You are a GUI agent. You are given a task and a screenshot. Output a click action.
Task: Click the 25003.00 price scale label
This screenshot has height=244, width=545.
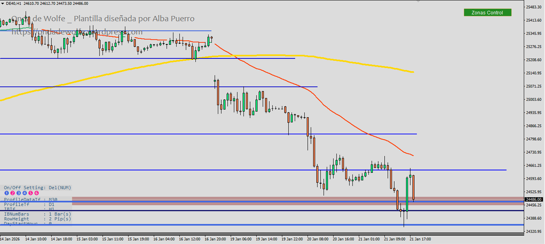point(535,99)
